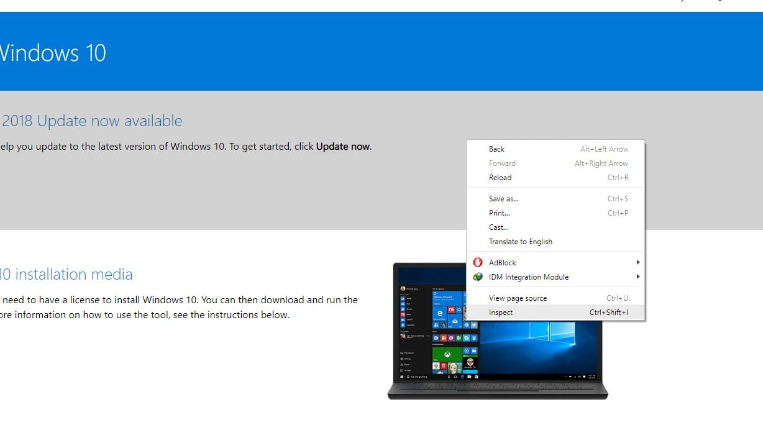The height and width of the screenshot is (425, 763).
Task: Click the '10 installation media' heading
Action: click(66, 274)
